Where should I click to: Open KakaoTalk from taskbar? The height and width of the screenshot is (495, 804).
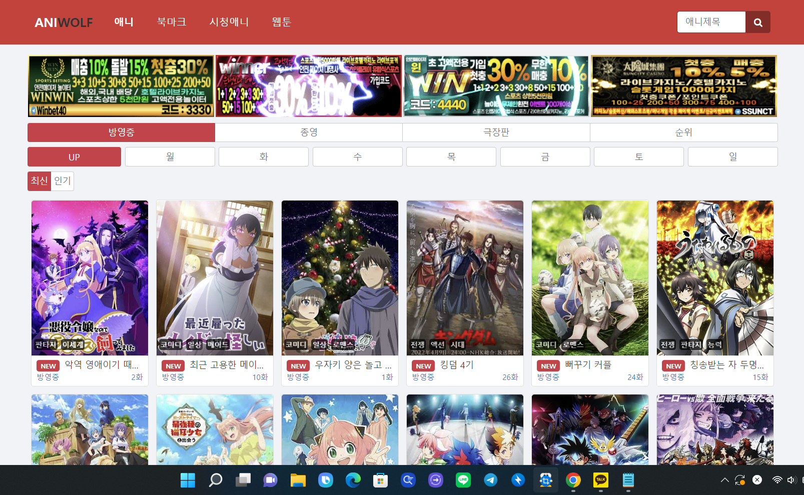601,480
